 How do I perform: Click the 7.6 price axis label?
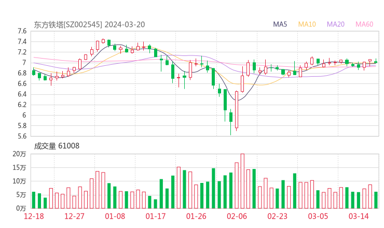pyautogui.click(x=22, y=31)
